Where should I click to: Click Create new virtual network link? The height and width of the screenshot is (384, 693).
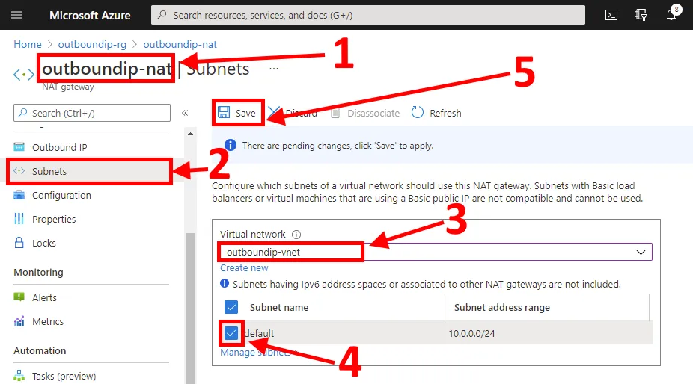click(244, 268)
